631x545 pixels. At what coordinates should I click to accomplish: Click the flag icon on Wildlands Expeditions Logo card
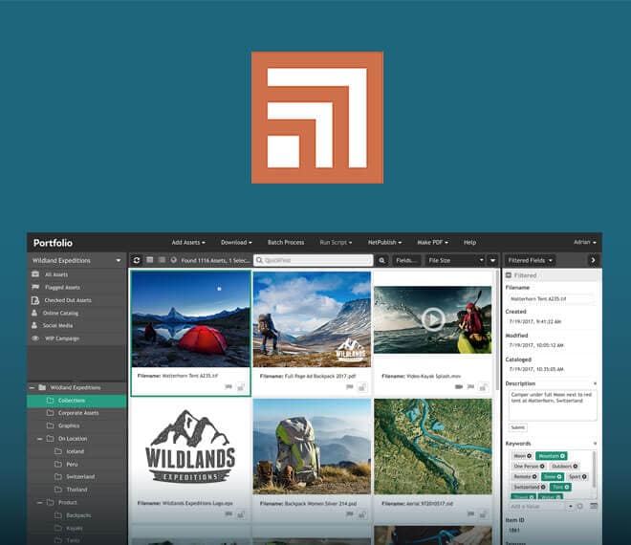(228, 514)
